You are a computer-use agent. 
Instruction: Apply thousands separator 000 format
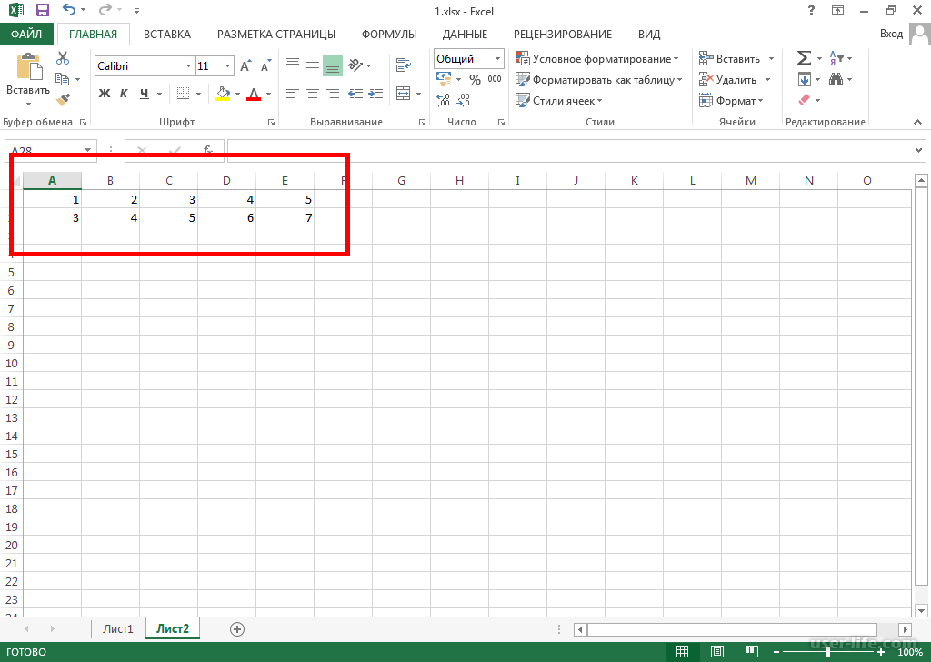click(495, 79)
